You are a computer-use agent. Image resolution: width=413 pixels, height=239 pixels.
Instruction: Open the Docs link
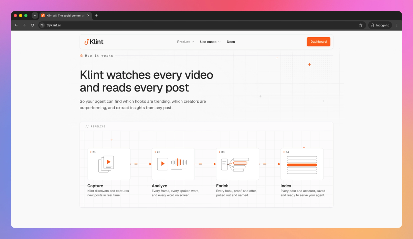[231, 42]
